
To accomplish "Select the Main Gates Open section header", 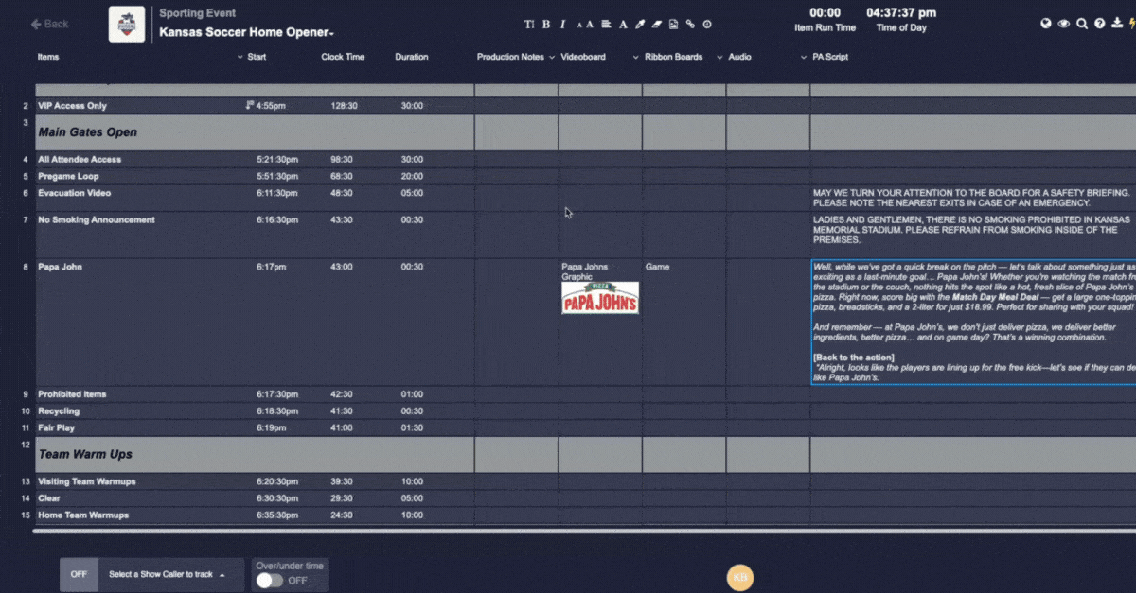I will (x=87, y=132).
